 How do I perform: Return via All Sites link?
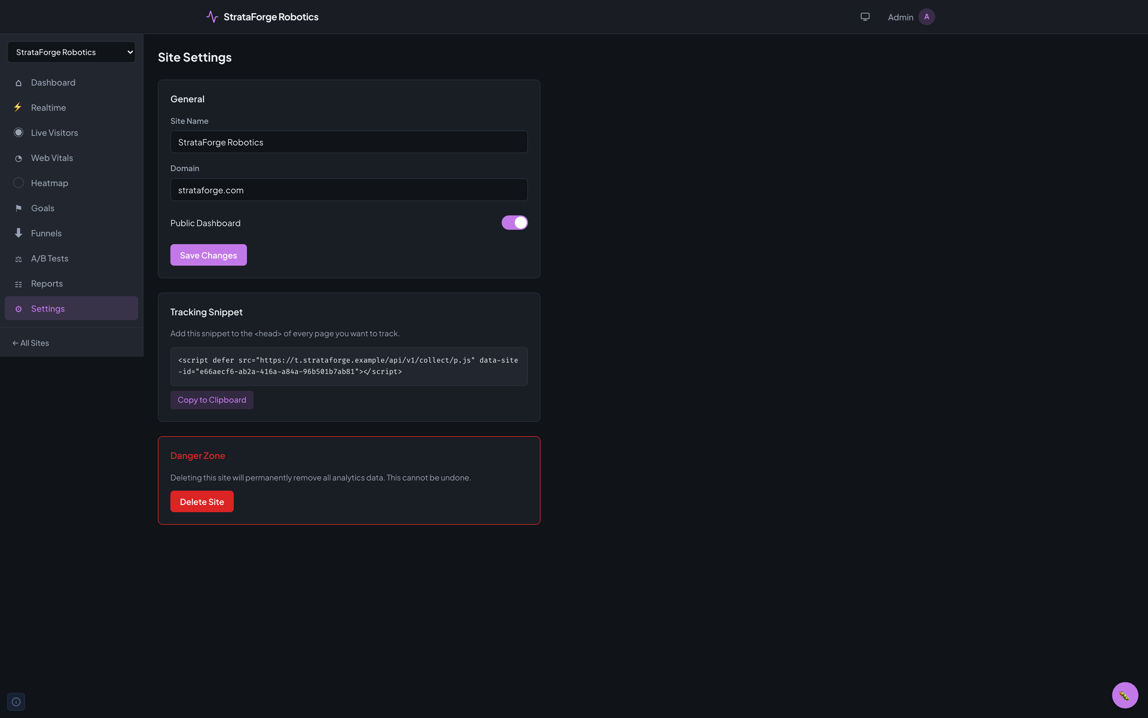[30, 343]
